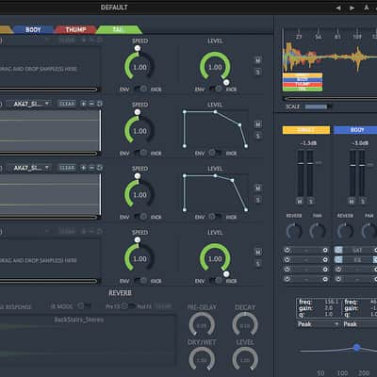This screenshot has height=377, width=377.
Task: Toggle ENV/MOD switch under first layer SPEED
Action: (140, 89)
